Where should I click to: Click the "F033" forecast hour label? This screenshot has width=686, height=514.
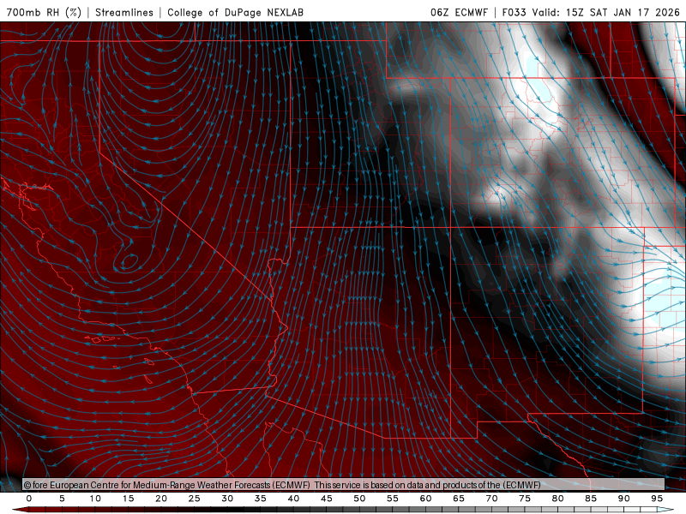pos(514,12)
